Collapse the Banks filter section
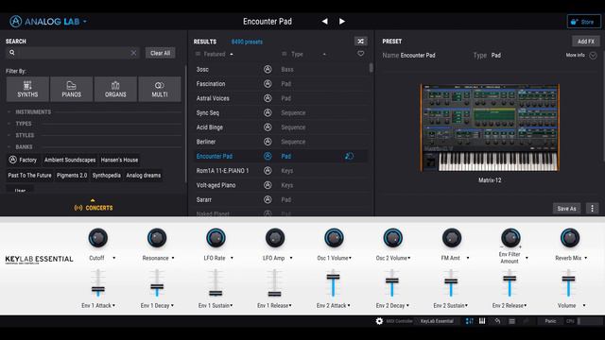The width and height of the screenshot is (605, 340). (x=24, y=147)
